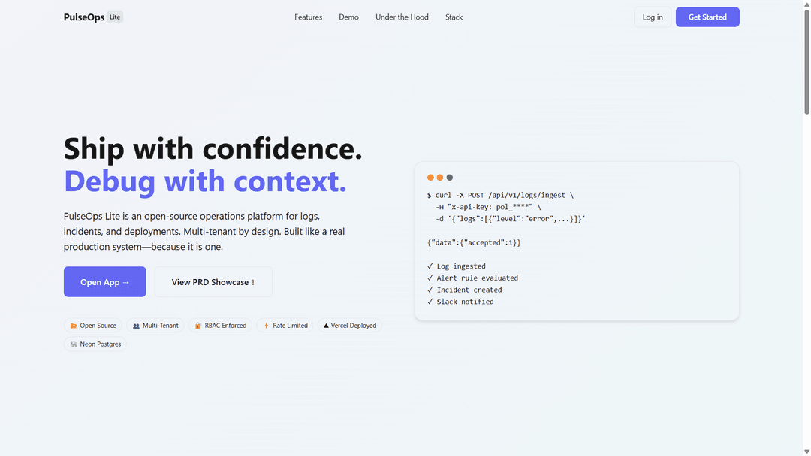811x456 pixels.
Task: Navigate to the Stack section
Action: point(454,17)
